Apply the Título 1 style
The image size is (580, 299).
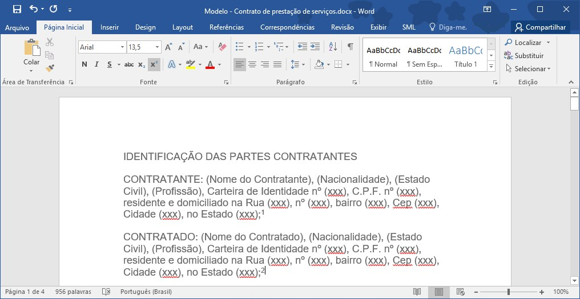465,56
